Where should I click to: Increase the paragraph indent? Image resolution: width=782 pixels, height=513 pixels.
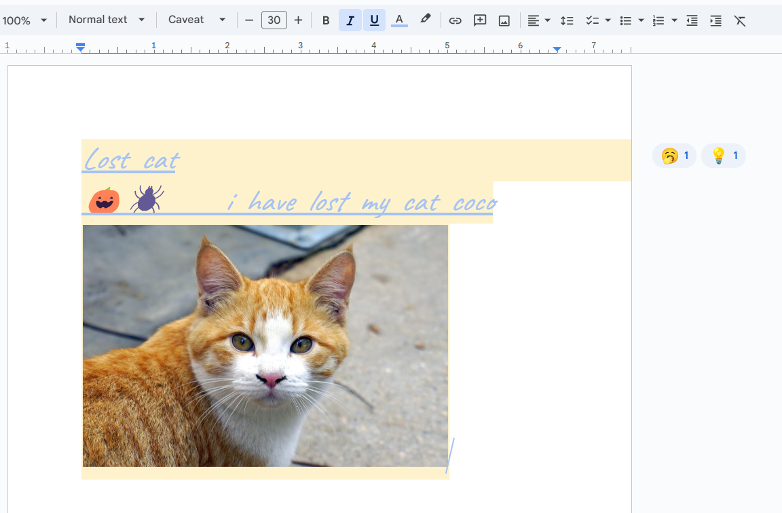[x=715, y=20]
